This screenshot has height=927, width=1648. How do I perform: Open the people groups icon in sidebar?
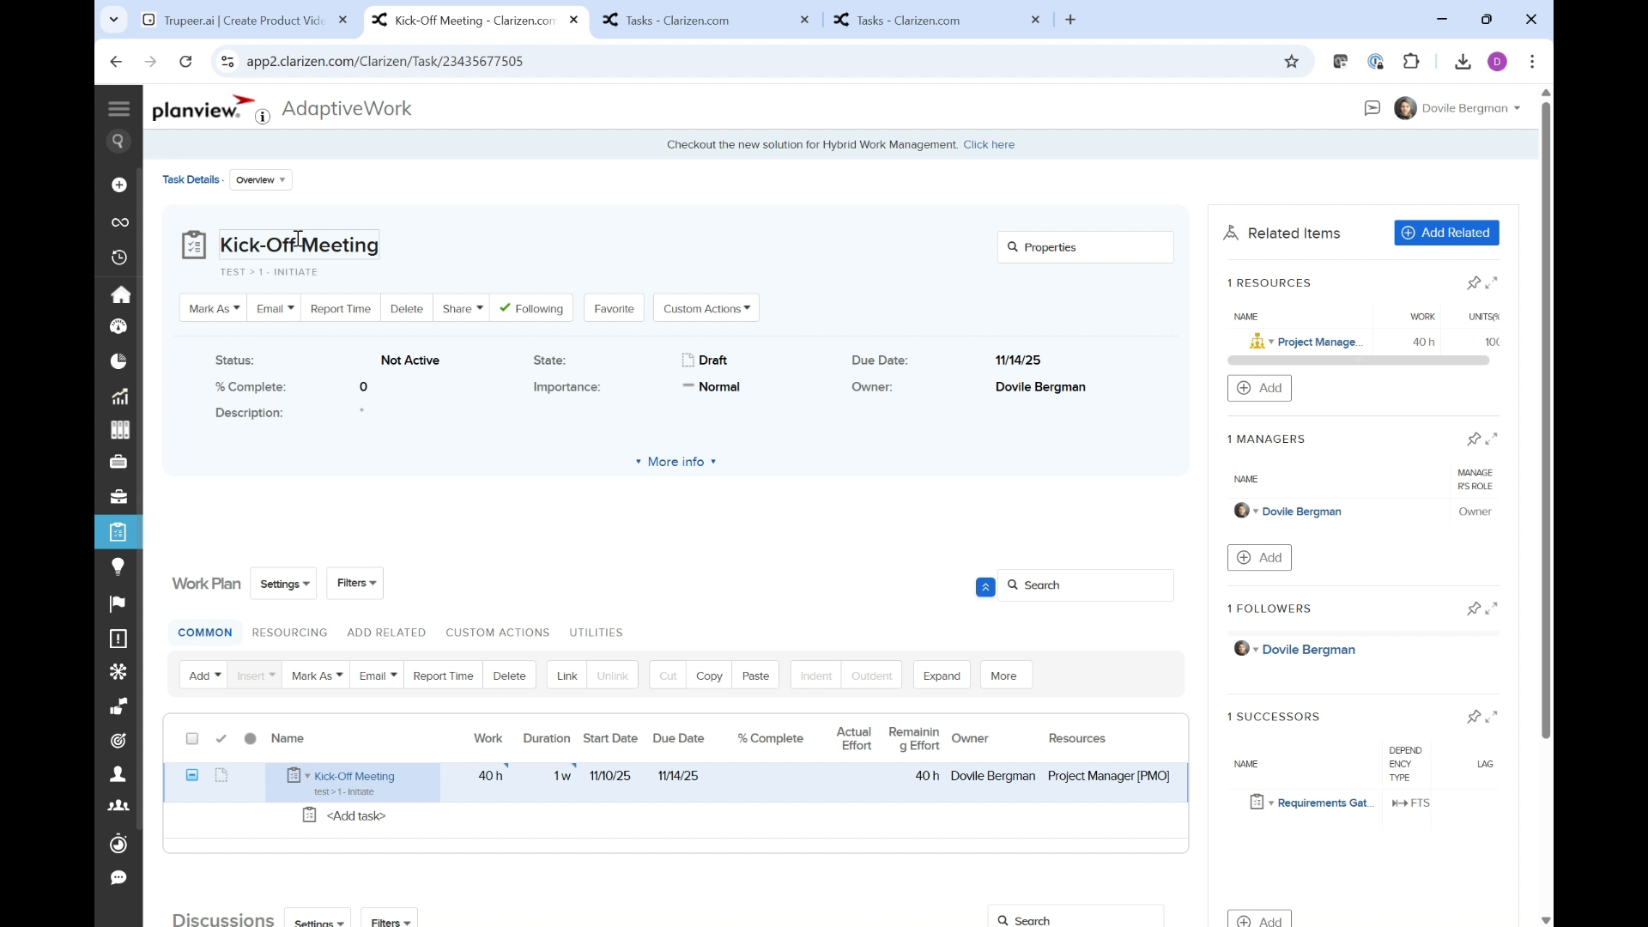[118, 805]
